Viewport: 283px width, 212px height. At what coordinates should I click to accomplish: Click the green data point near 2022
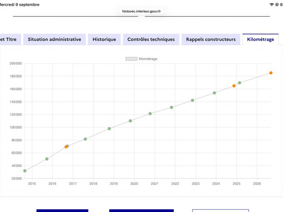(x=172, y=107)
